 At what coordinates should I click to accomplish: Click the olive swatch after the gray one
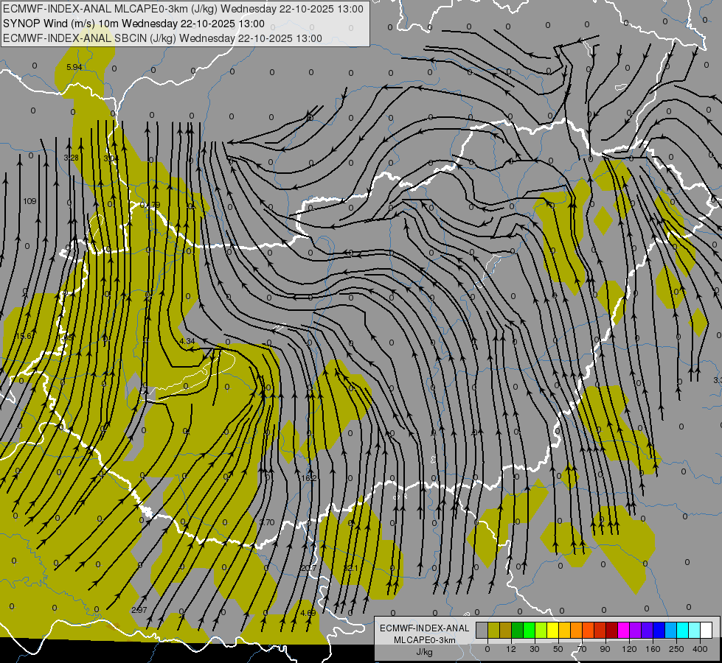click(494, 631)
